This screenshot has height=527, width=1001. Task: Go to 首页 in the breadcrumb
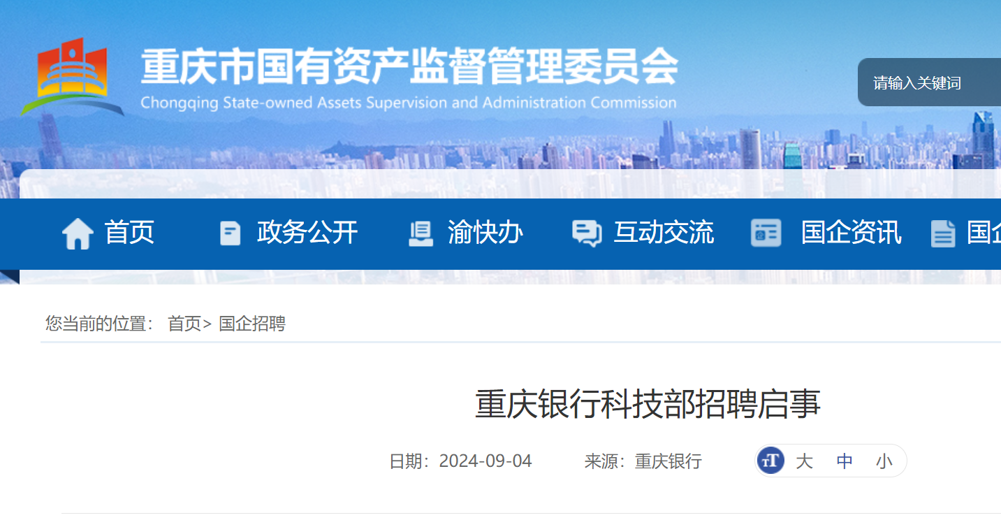[x=184, y=324]
